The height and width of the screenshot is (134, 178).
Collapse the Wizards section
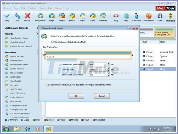tap(37, 34)
